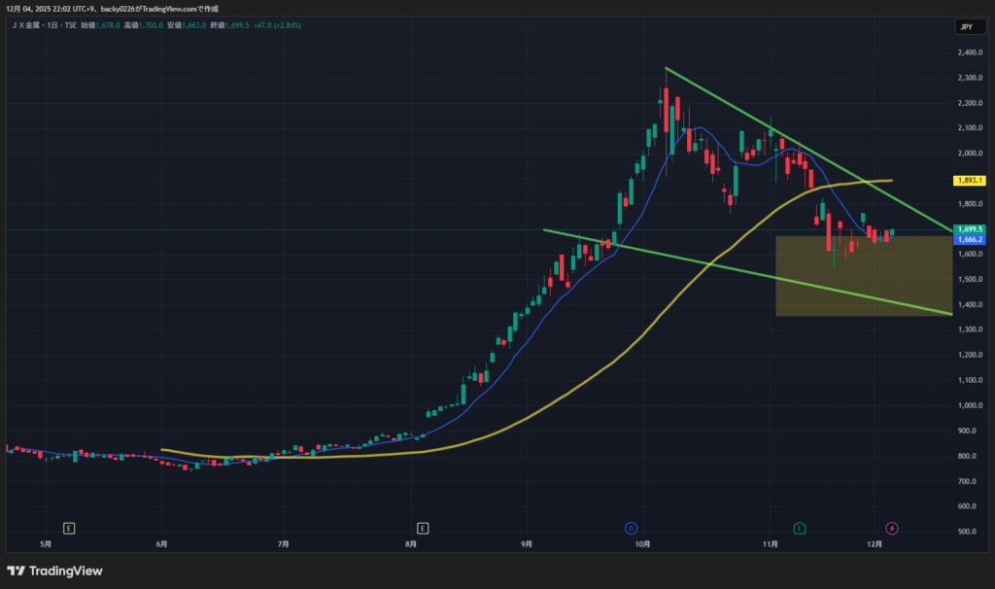Viewport: 995px width, 589px height.
Task: Click the purple lightning event marker in December
Action: [892, 528]
